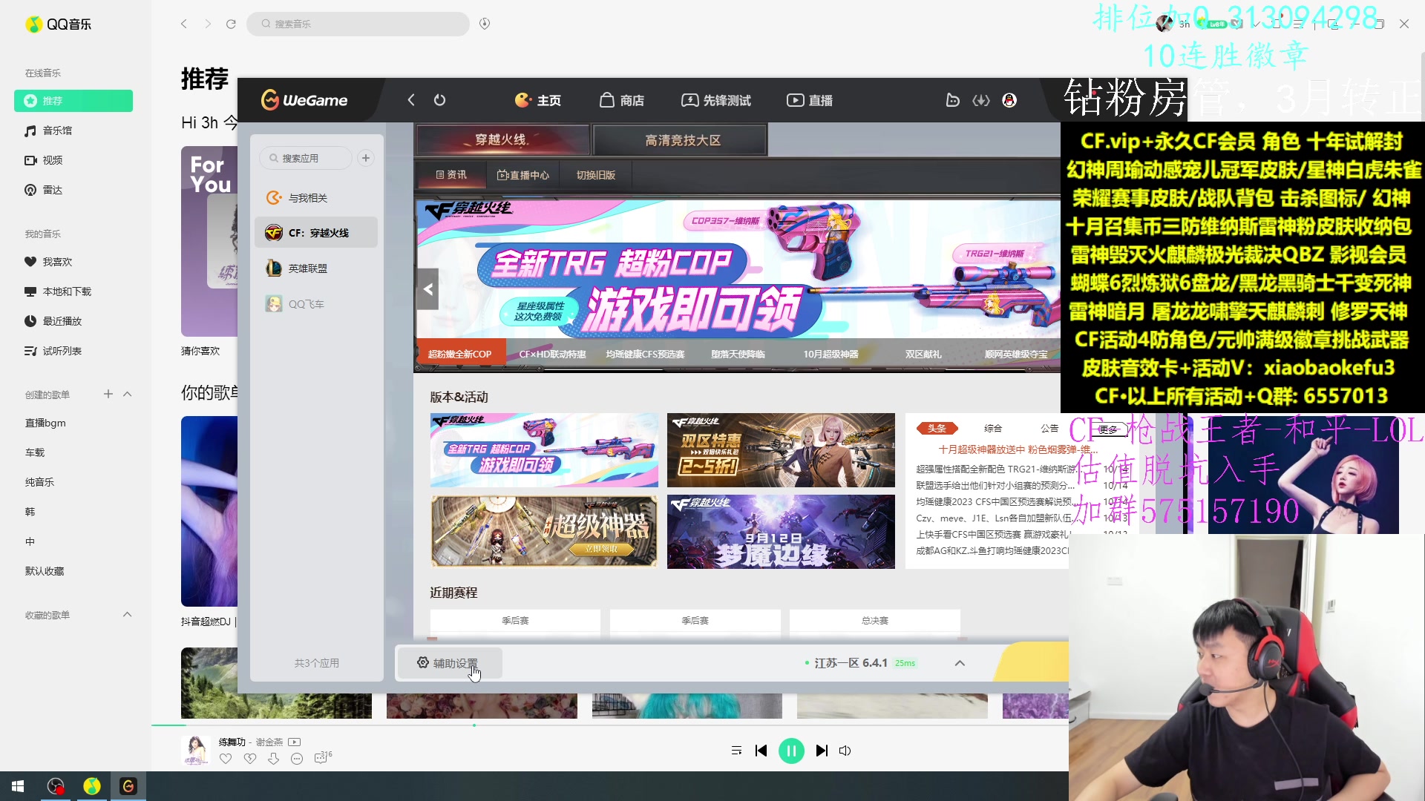Add a new playlist in 创建的歌单
Screen dimensions: 1425x801
pyautogui.click(x=108, y=394)
